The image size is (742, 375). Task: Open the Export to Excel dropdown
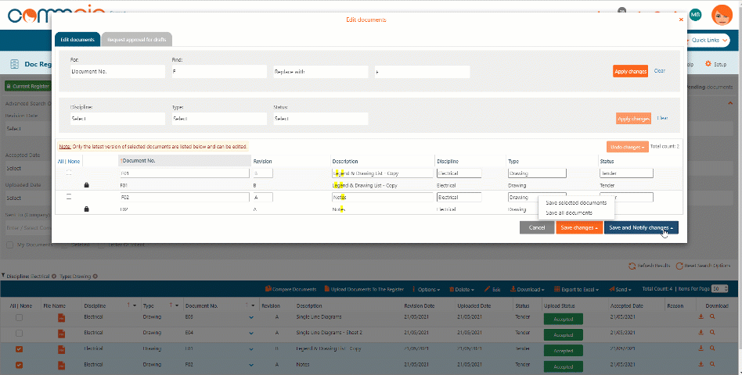click(x=576, y=290)
